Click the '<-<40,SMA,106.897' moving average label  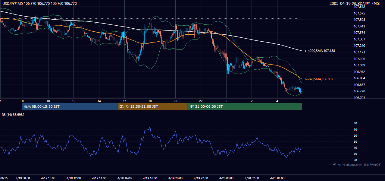click(x=319, y=79)
